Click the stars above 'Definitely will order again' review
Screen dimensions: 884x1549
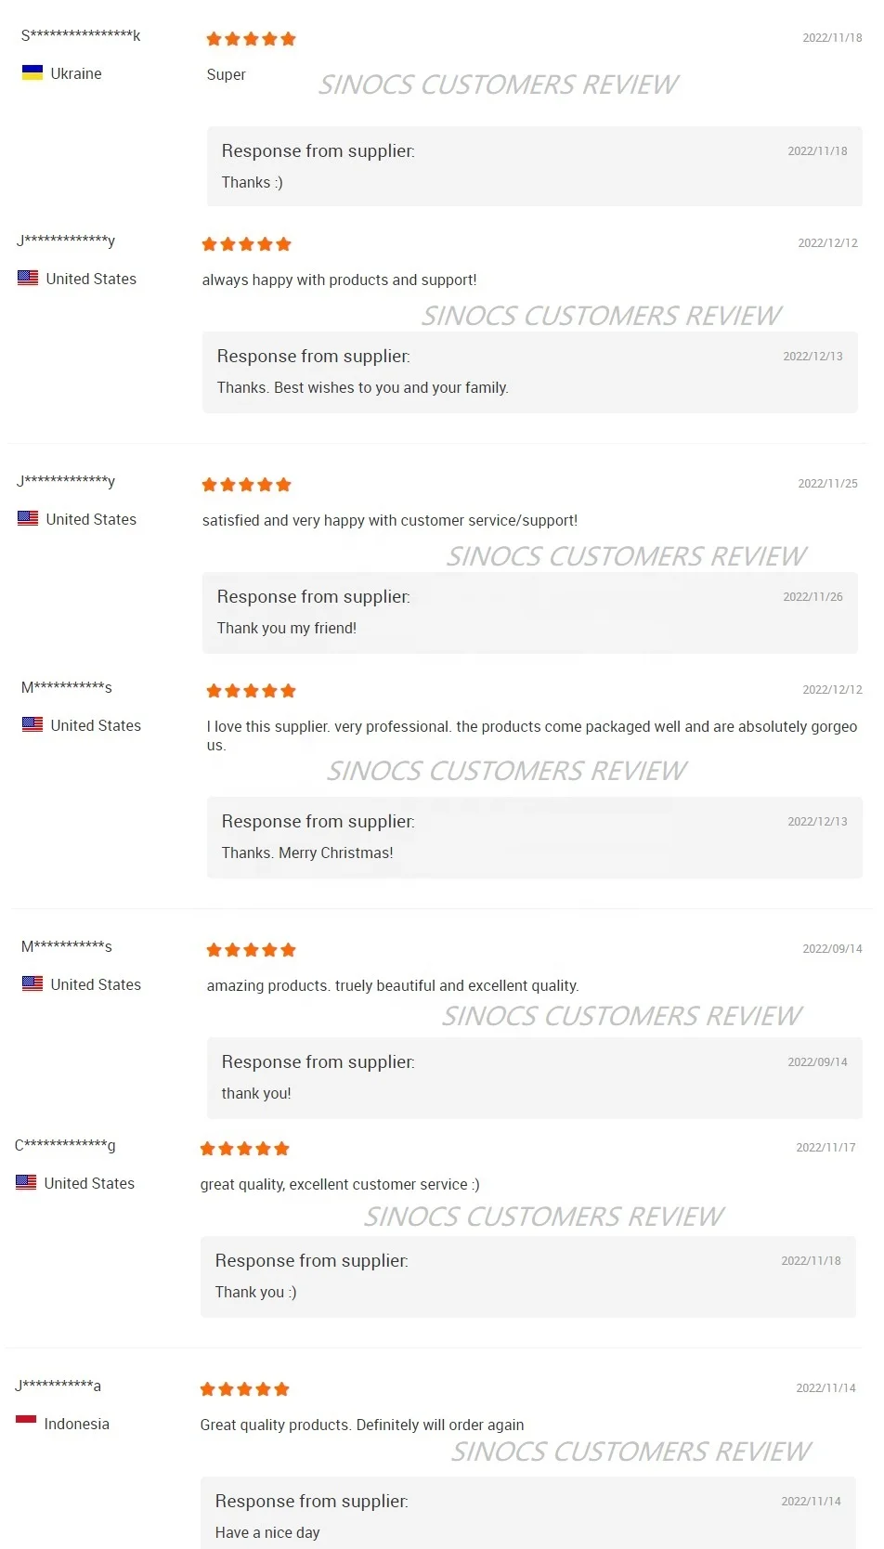coord(244,1389)
